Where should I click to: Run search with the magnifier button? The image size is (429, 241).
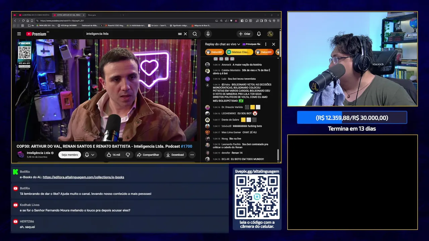click(x=195, y=34)
